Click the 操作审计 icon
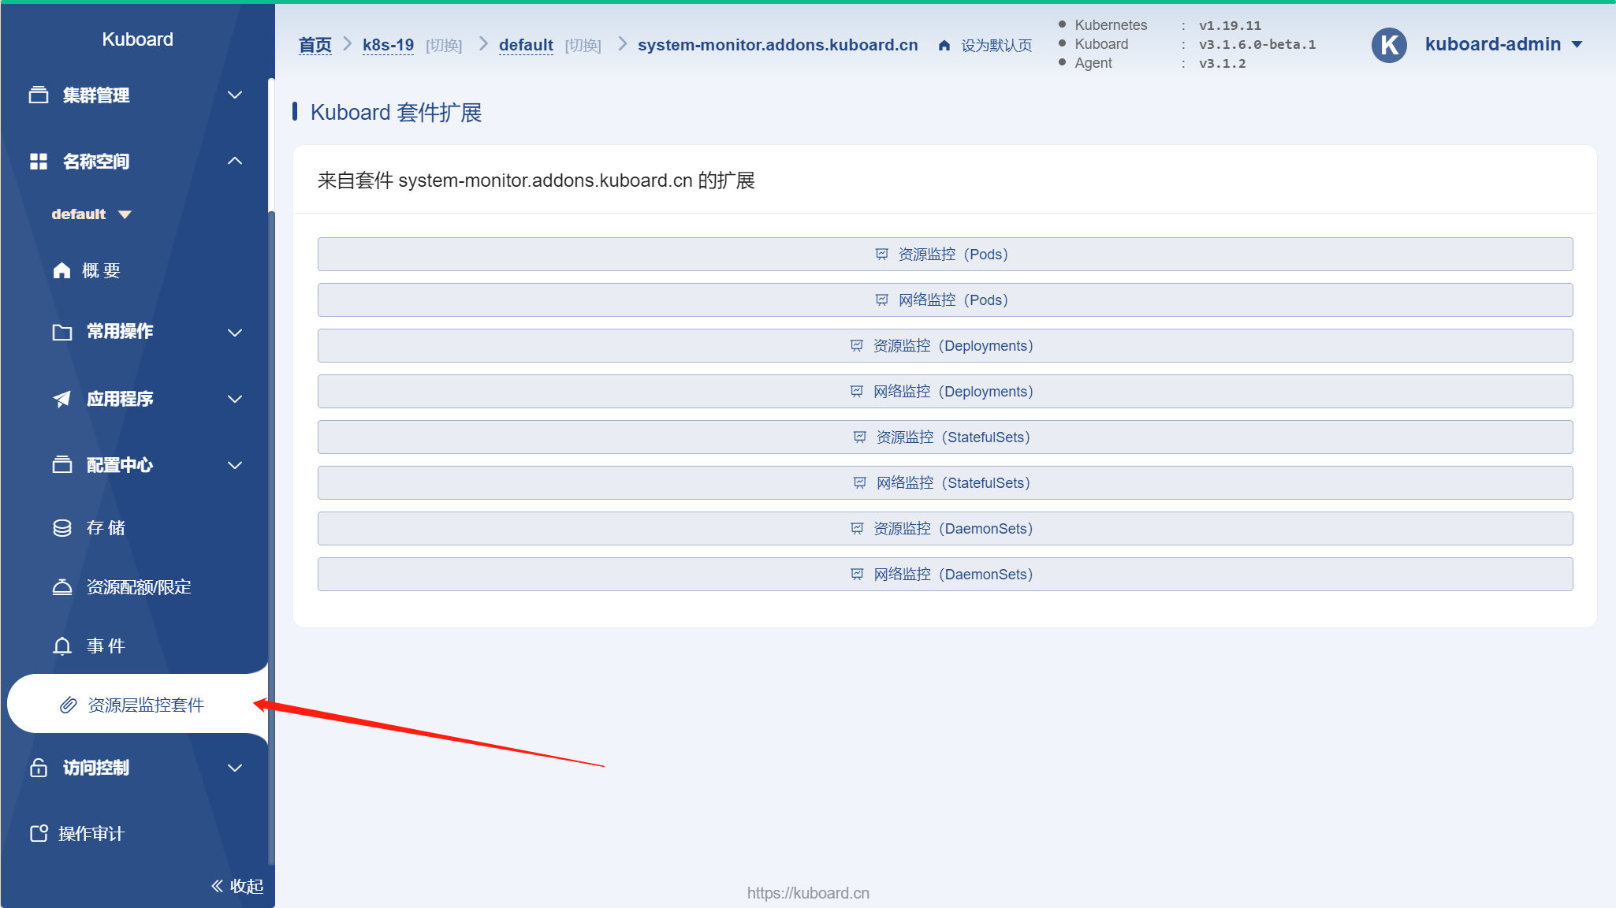This screenshot has width=1616, height=908. [39, 833]
